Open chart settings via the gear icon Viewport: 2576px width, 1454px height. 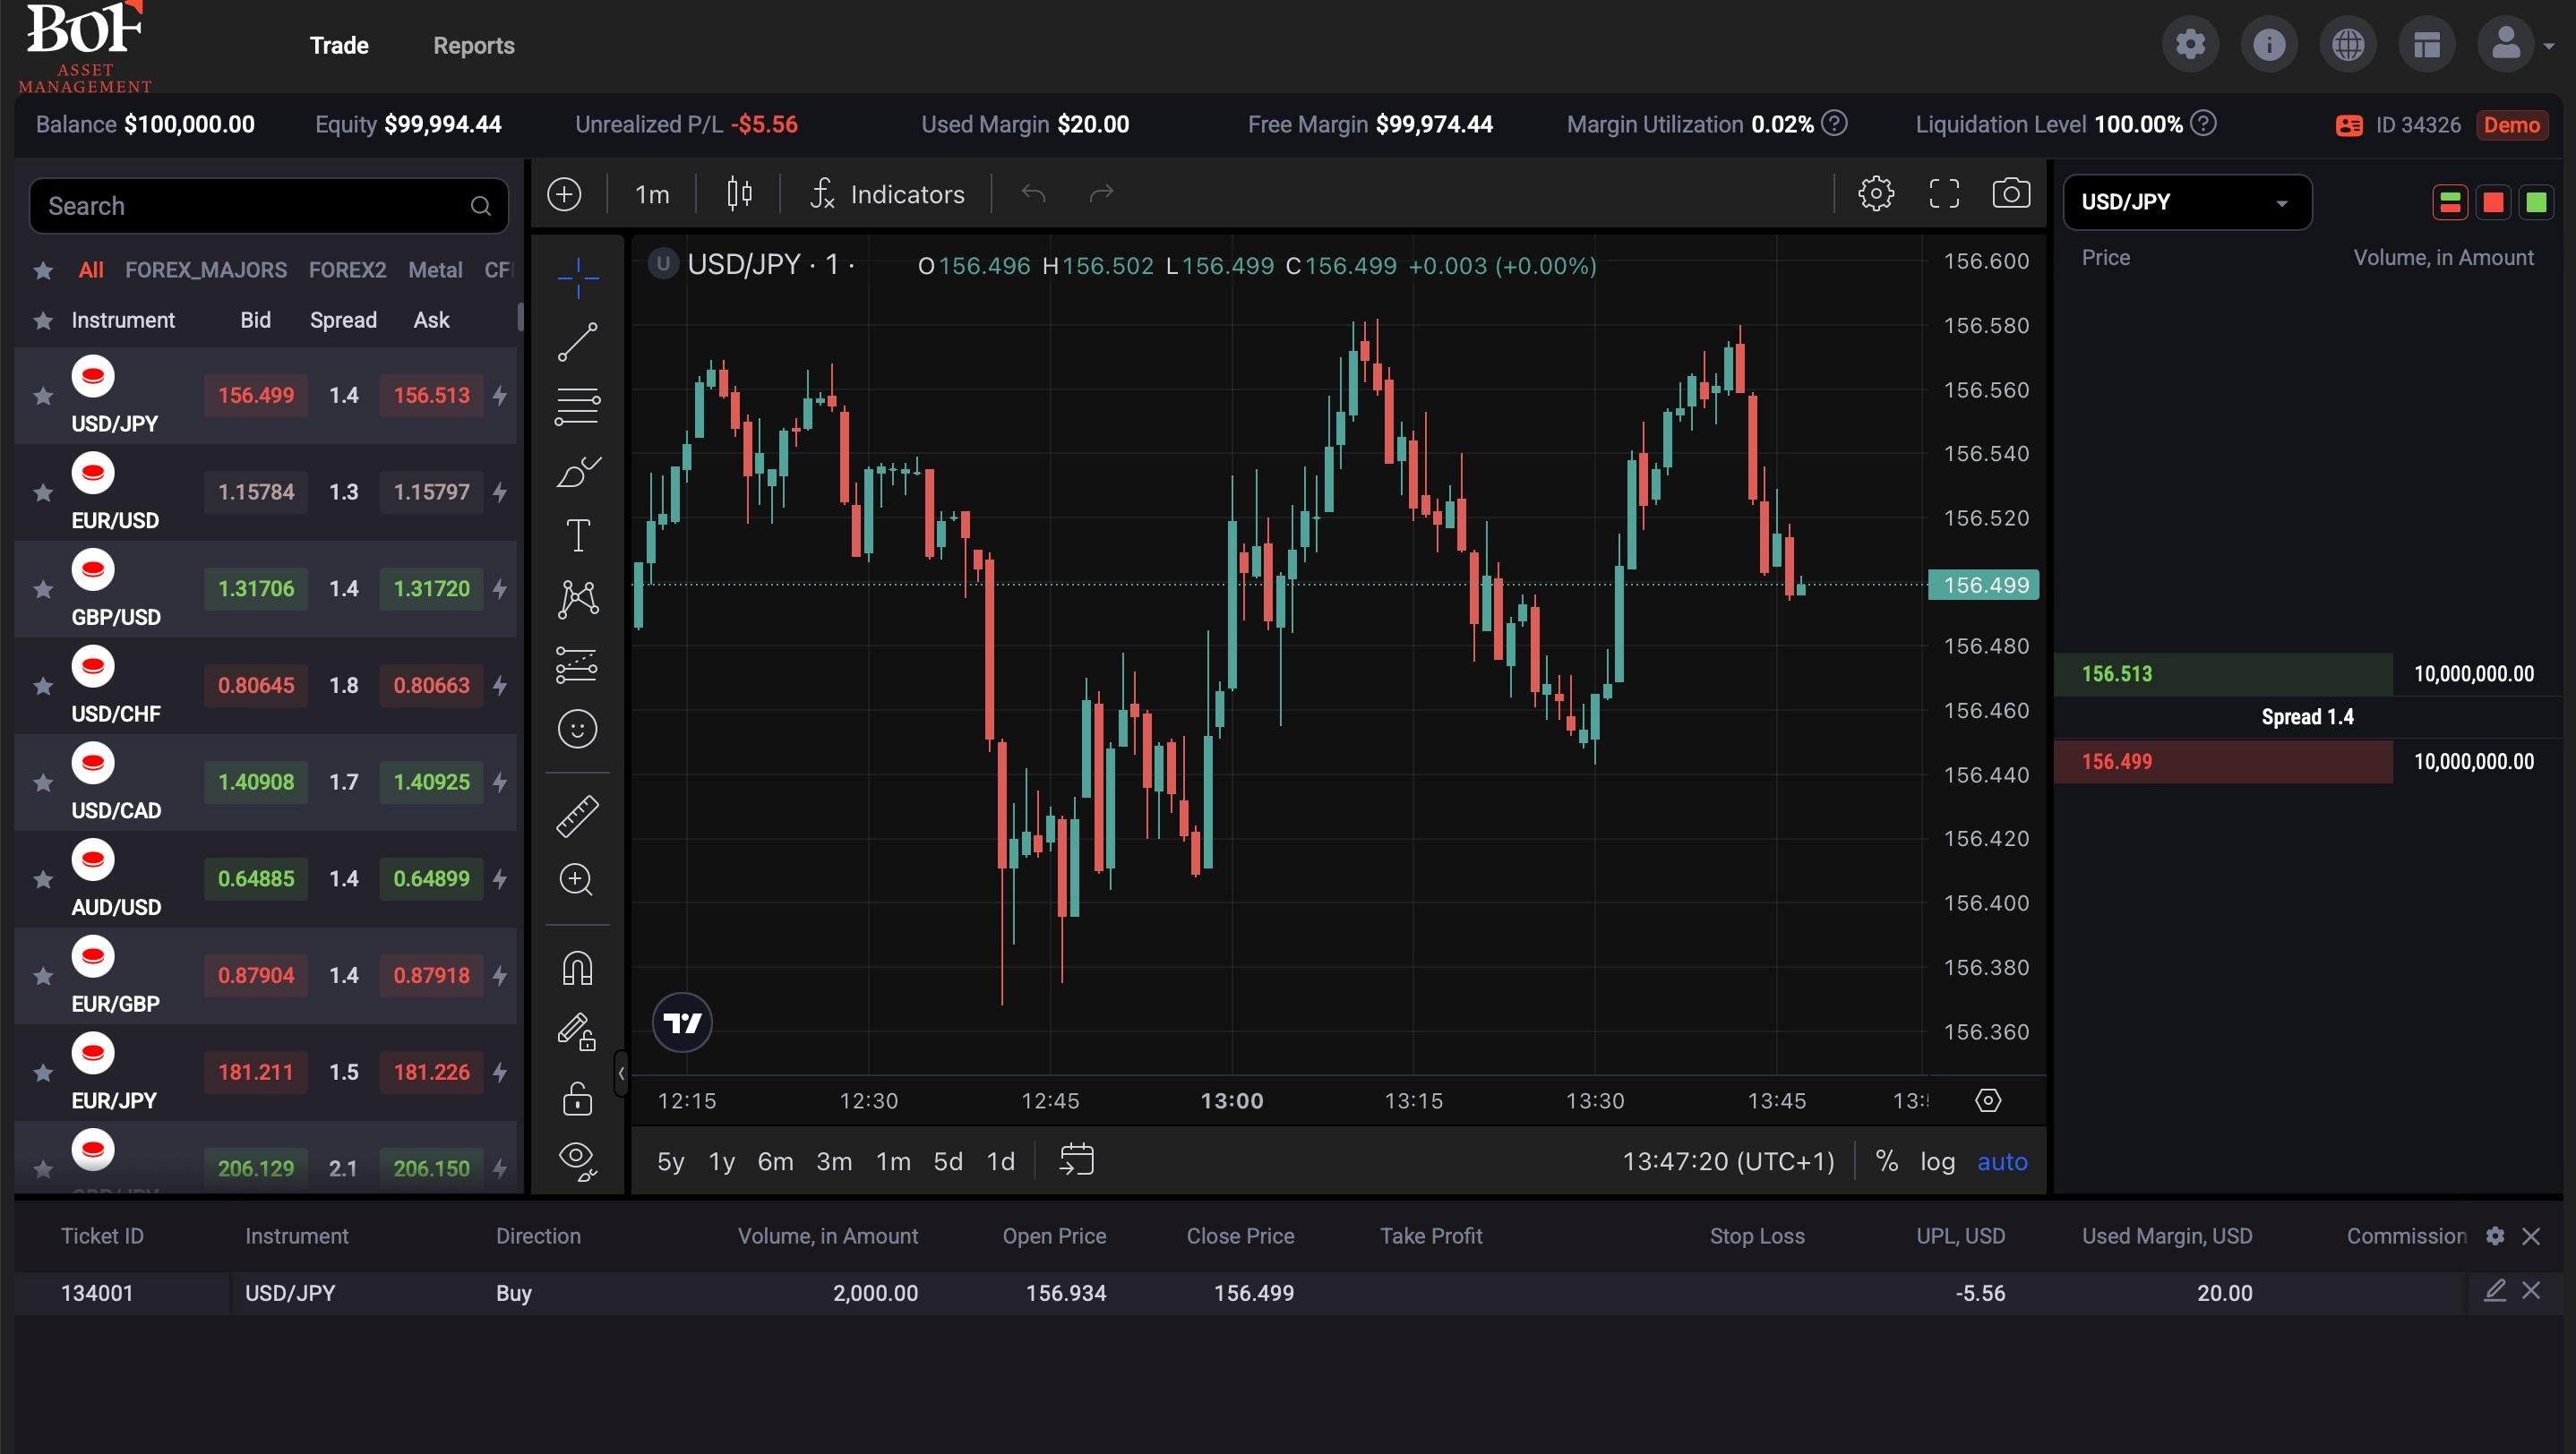point(1876,194)
